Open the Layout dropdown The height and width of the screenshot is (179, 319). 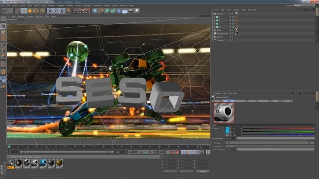(x=304, y=5)
